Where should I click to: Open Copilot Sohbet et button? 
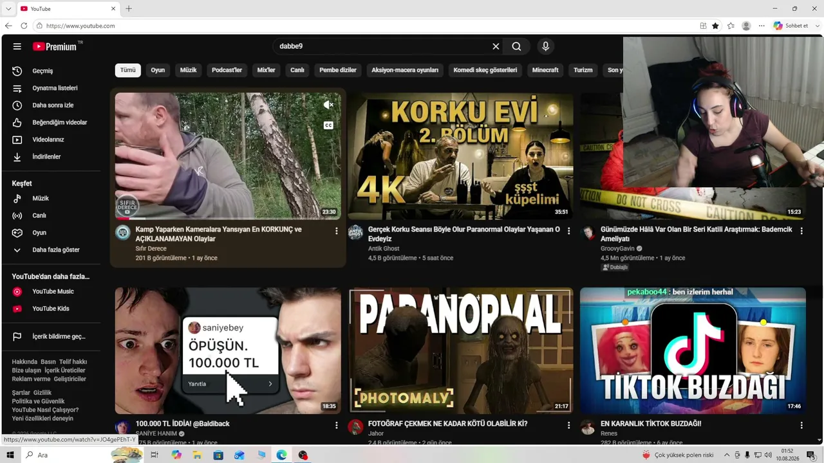click(791, 26)
